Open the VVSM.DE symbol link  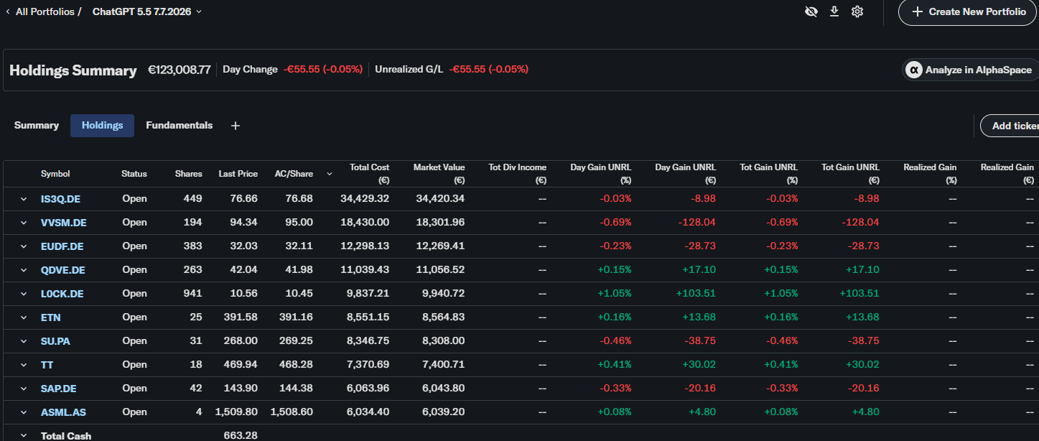tap(64, 223)
